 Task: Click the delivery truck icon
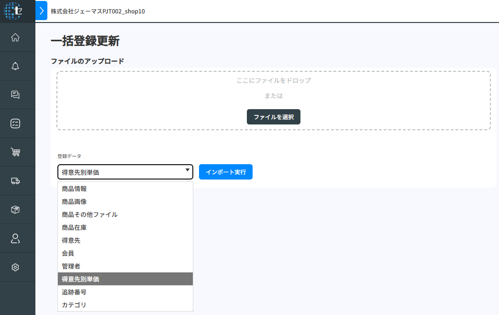[x=15, y=181]
